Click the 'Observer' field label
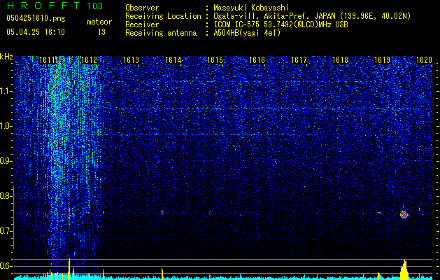 point(142,8)
